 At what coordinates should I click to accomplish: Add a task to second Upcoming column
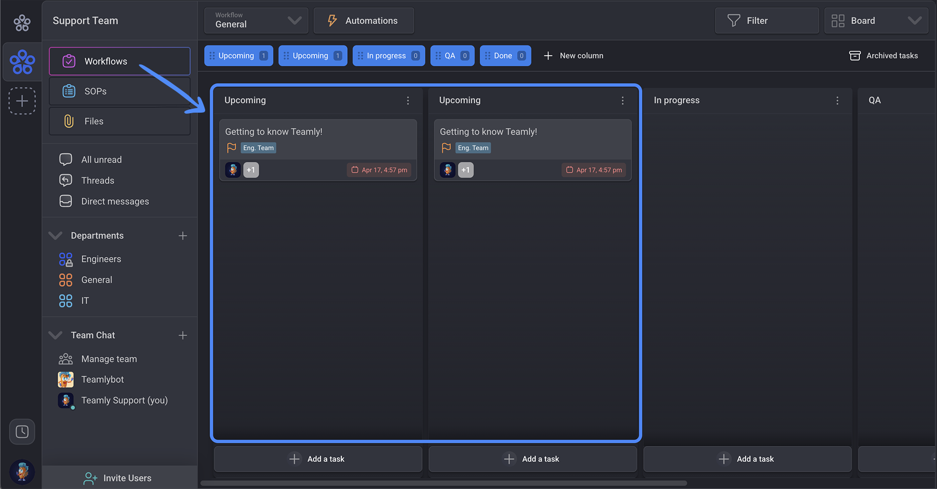pos(533,459)
